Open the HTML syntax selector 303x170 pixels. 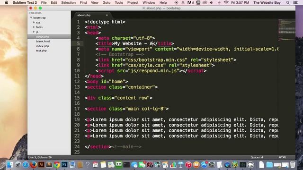tap(282, 157)
